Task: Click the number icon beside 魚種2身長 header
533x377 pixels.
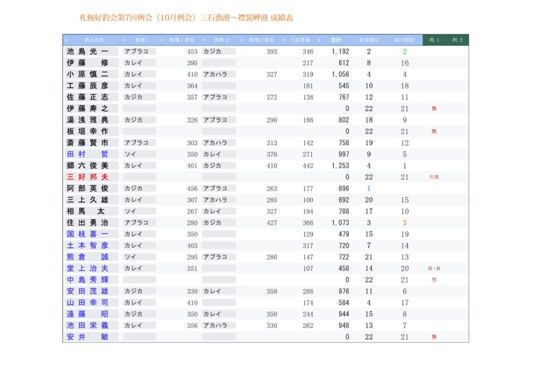Action: (x=243, y=40)
